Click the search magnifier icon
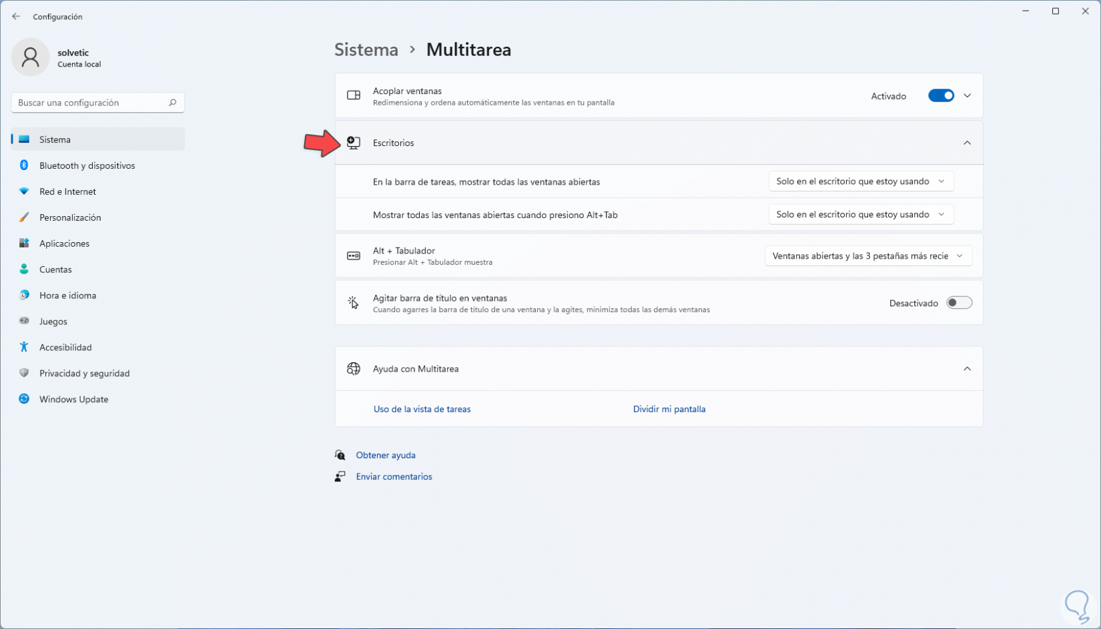 172,103
